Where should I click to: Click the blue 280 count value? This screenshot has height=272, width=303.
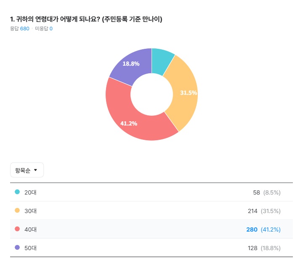[x=252, y=229]
